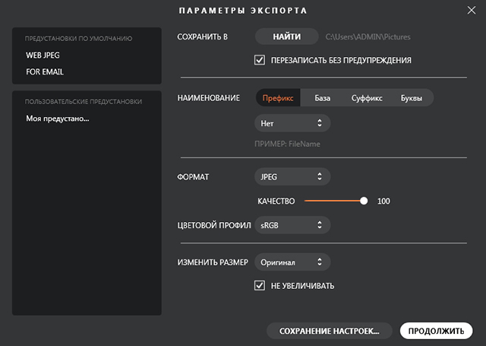
Task: Click the quality slider handle
Action: (x=364, y=201)
